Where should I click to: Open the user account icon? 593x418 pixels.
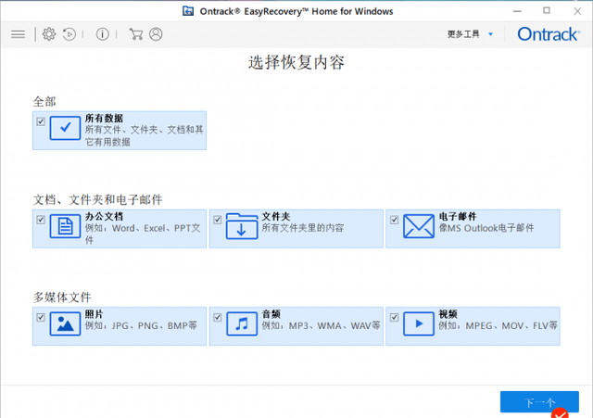156,34
